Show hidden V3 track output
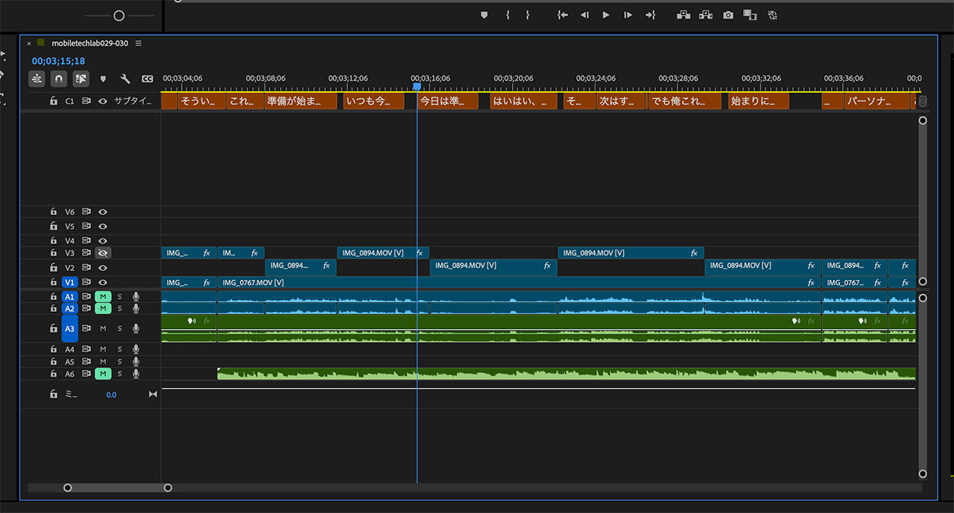The height and width of the screenshot is (513, 954). click(103, 253)
